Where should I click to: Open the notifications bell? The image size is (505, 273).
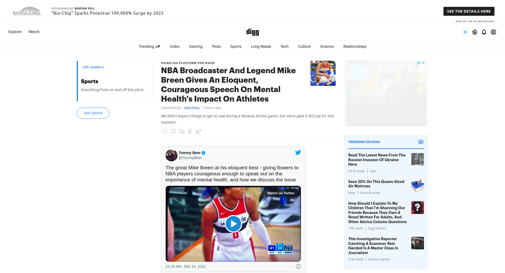484,32
